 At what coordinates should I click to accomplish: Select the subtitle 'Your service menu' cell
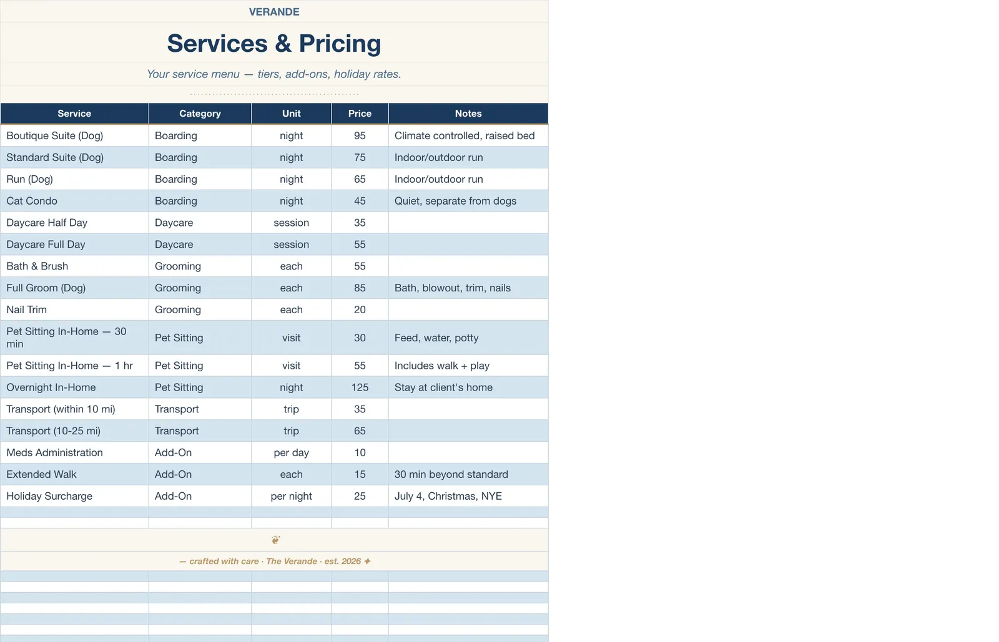pyautogui.click(x=274, y=74)
